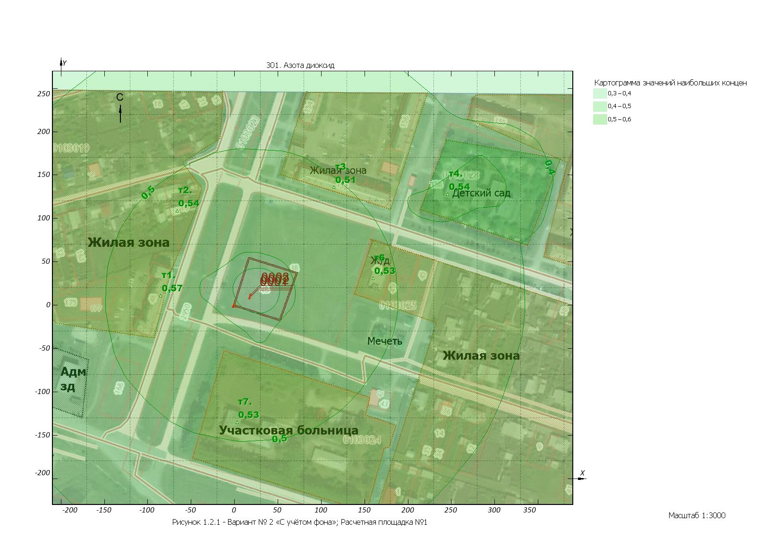Select the т7 point marker at hospital

pyautogui.click(x=237, y=422)
